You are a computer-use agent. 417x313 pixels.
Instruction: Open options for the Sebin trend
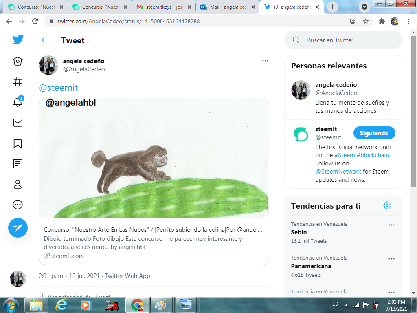point(391,225)
